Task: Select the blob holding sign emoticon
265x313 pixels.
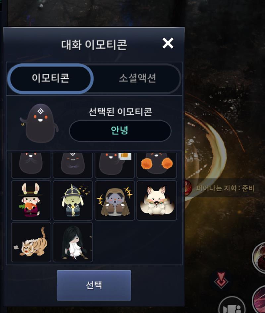Action: [115, 165]
